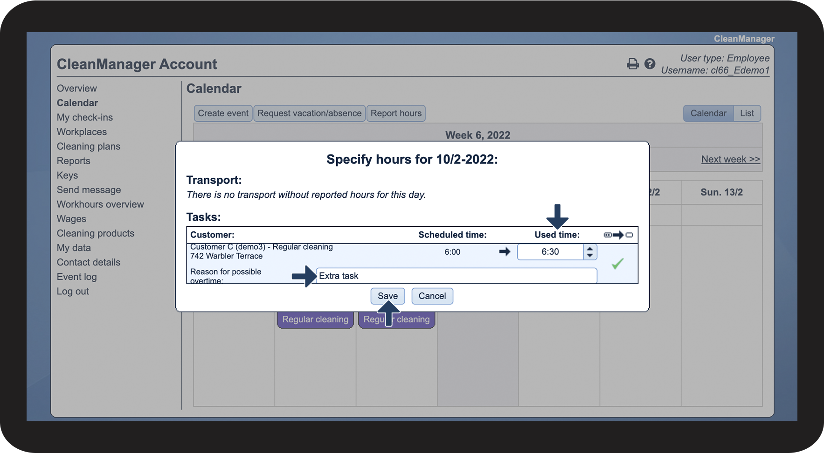Viewport: 824px width, 453px height.
Task: Decrease used time with the down stepper arrow
Action: [x=590, y=255]
